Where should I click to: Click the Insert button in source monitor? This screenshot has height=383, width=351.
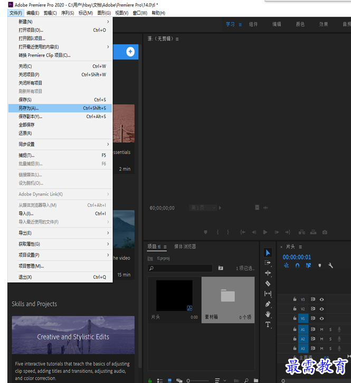[302, 232]
